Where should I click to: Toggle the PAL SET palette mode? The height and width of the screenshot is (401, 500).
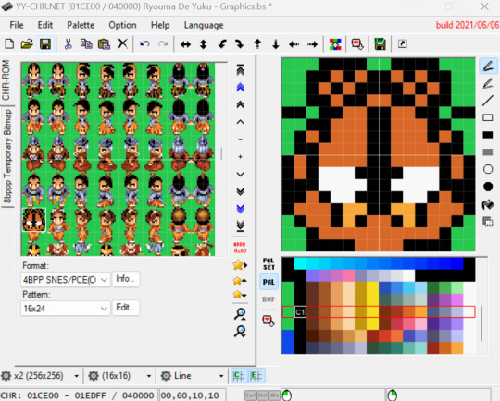click(269, 264)
